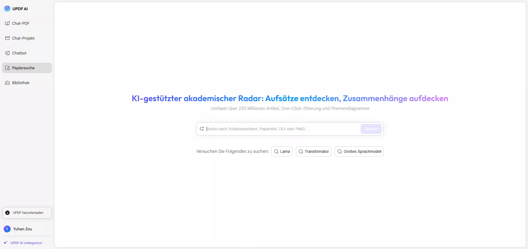Viewport: 528px width, 249px height.
Task: Click the Suchen button
Action: click(371, 129)
